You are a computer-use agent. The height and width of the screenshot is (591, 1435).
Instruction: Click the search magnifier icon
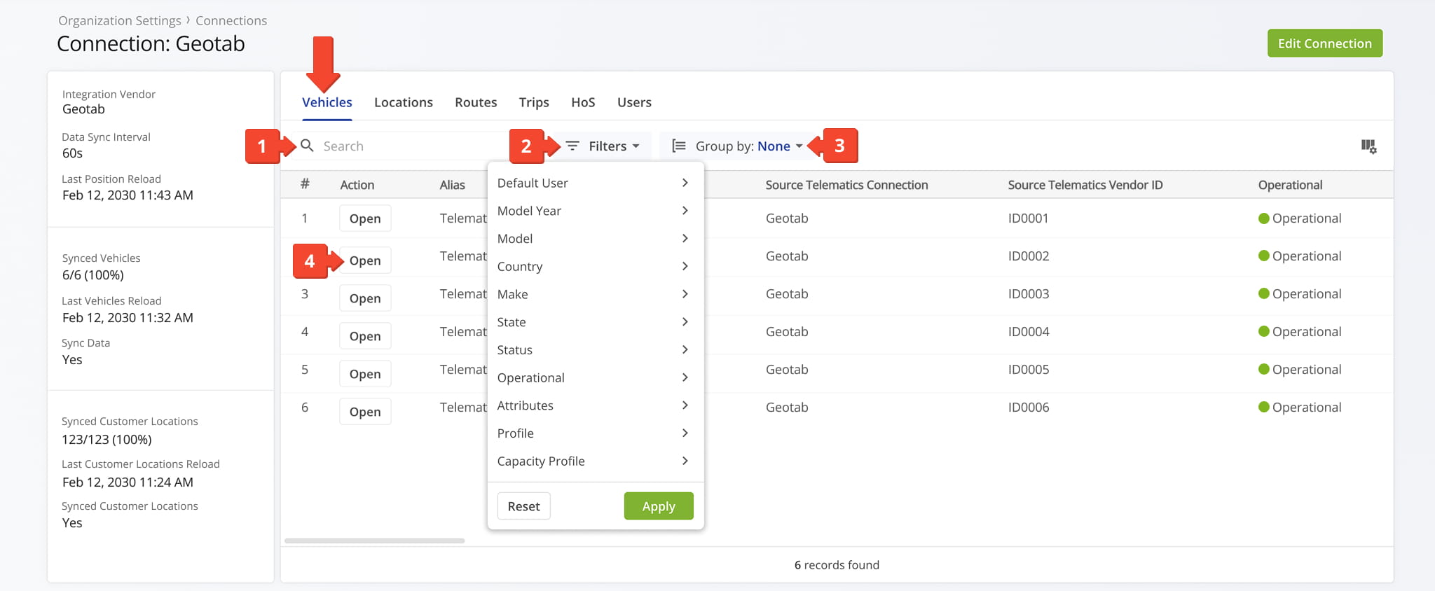click(307, 146)
